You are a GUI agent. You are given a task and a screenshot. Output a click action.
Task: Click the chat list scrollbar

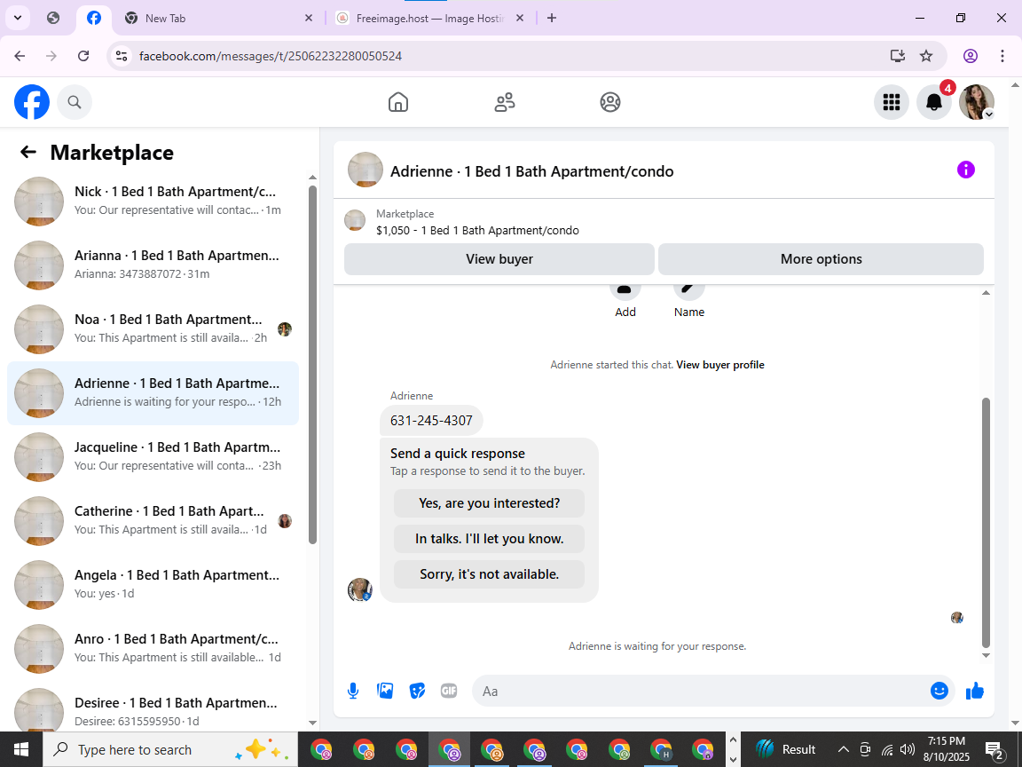click(x=312, y=365)
